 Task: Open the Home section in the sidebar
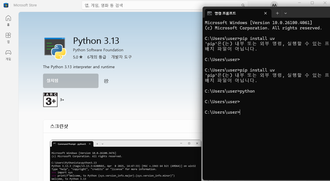8,21
